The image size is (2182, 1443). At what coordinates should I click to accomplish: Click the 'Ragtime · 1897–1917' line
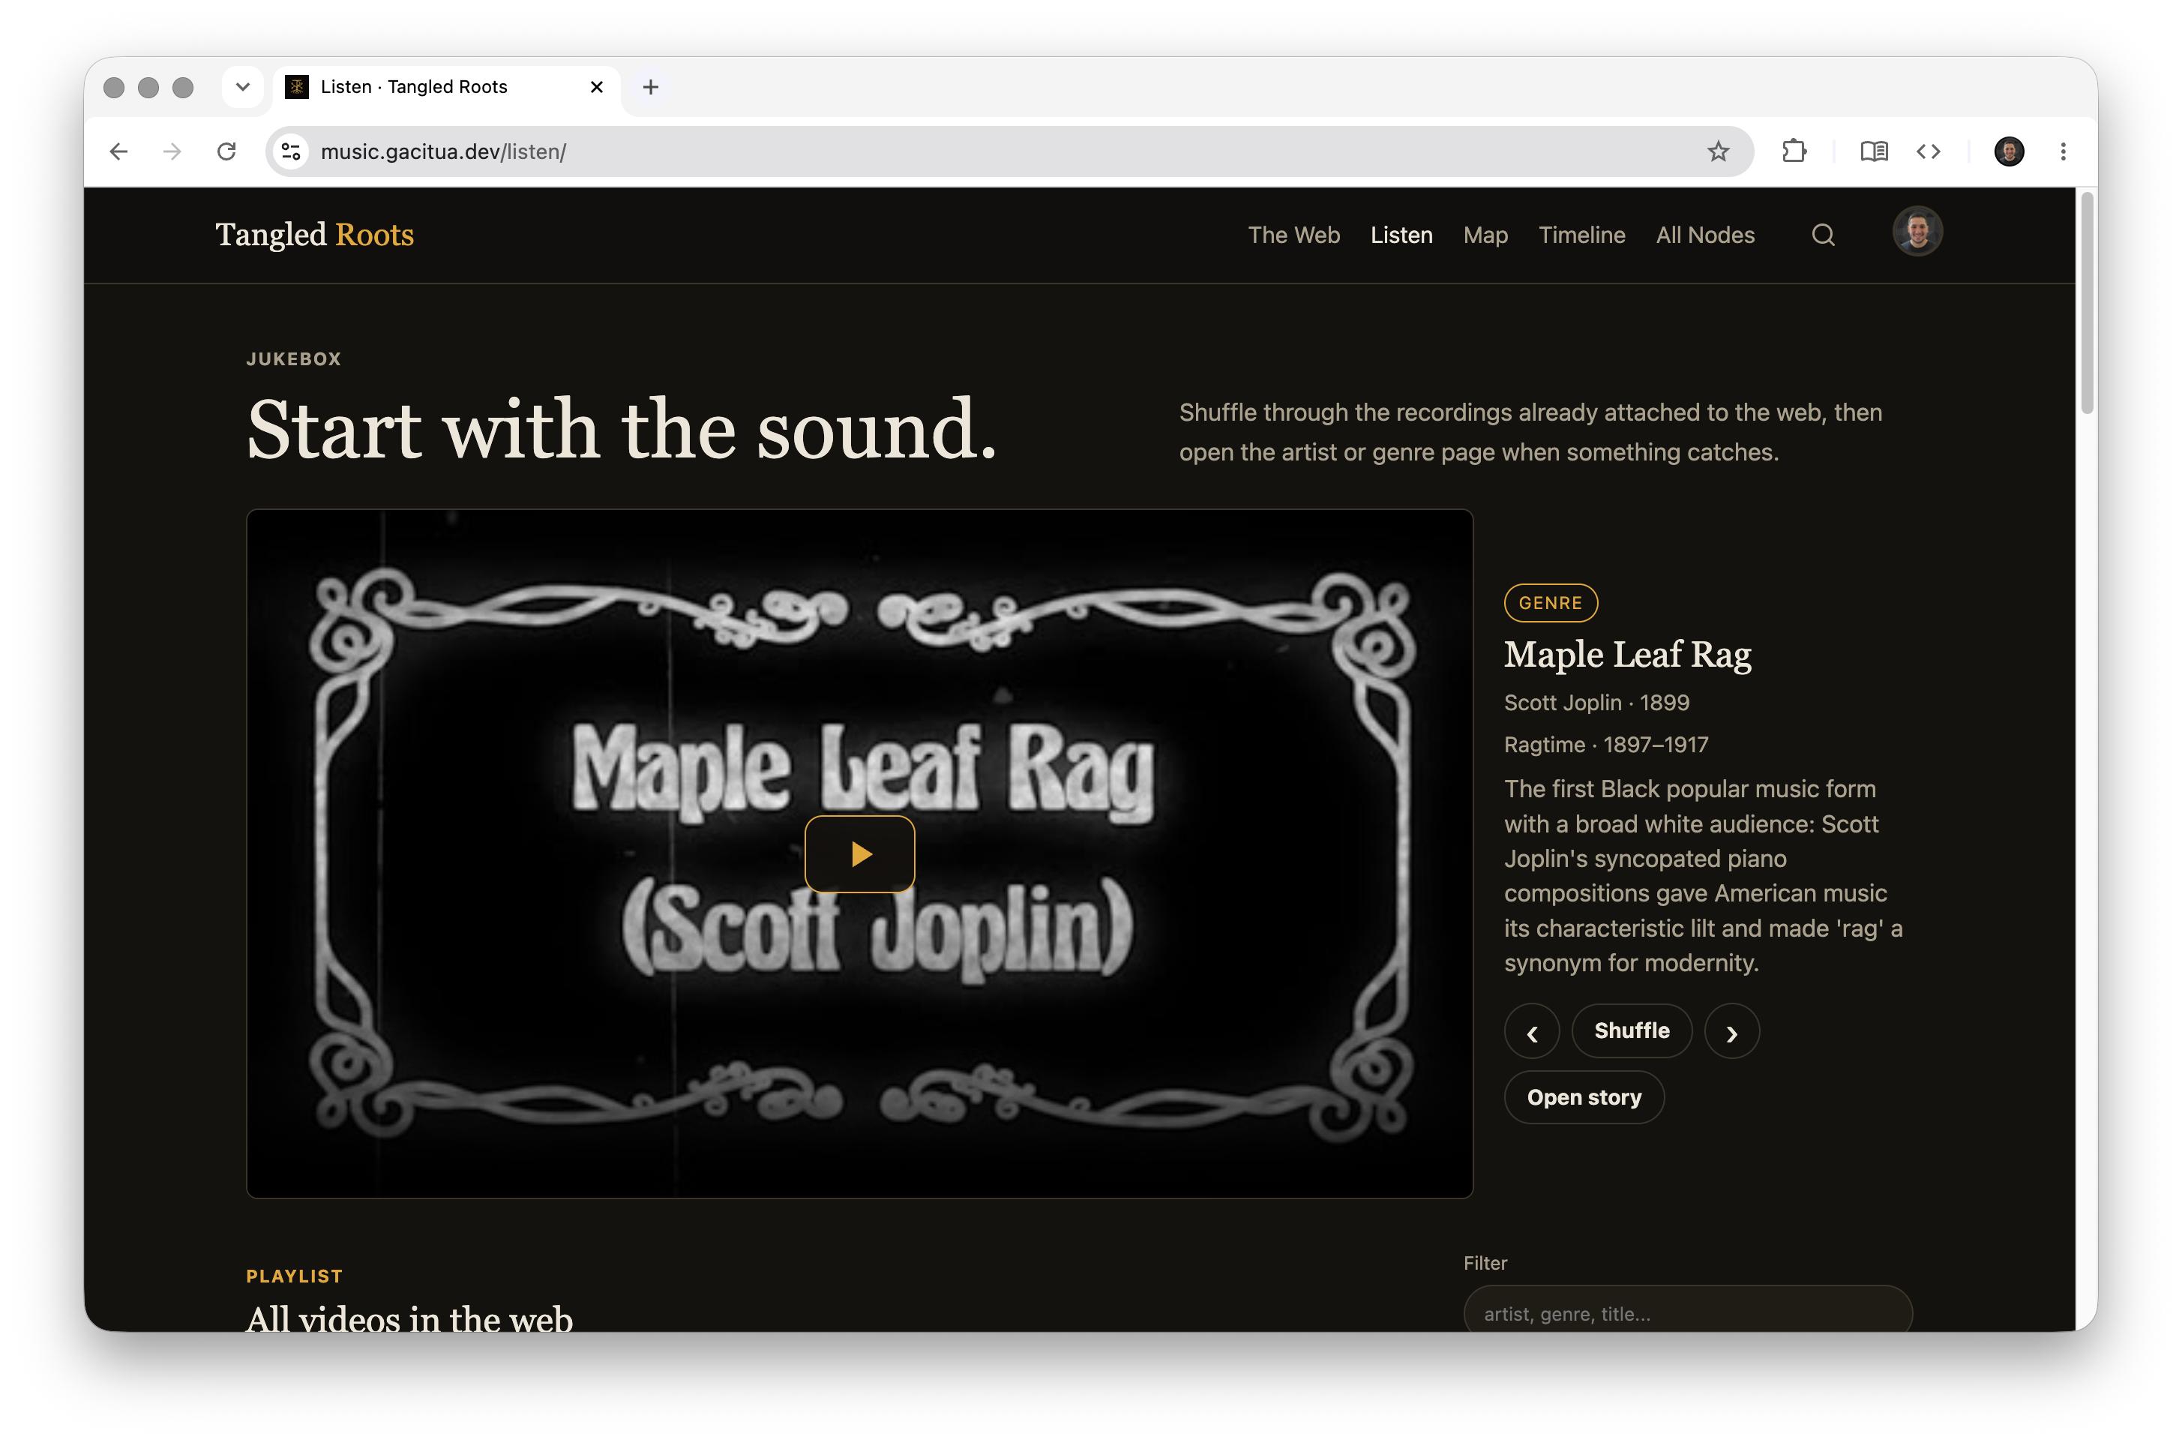click(x=1606, y=745)
